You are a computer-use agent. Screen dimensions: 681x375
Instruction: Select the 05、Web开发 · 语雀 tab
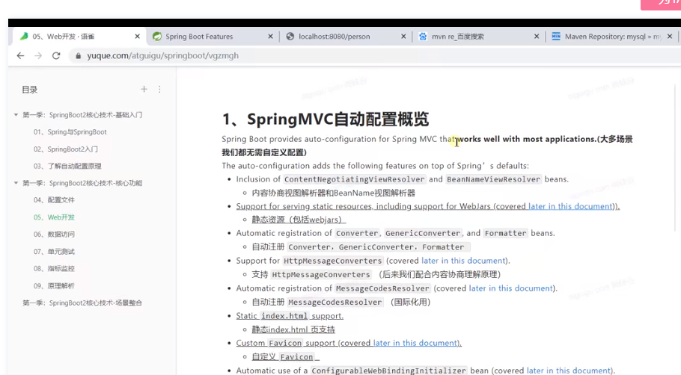[78, 37]
